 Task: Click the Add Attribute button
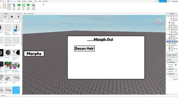tap(174, 79)
